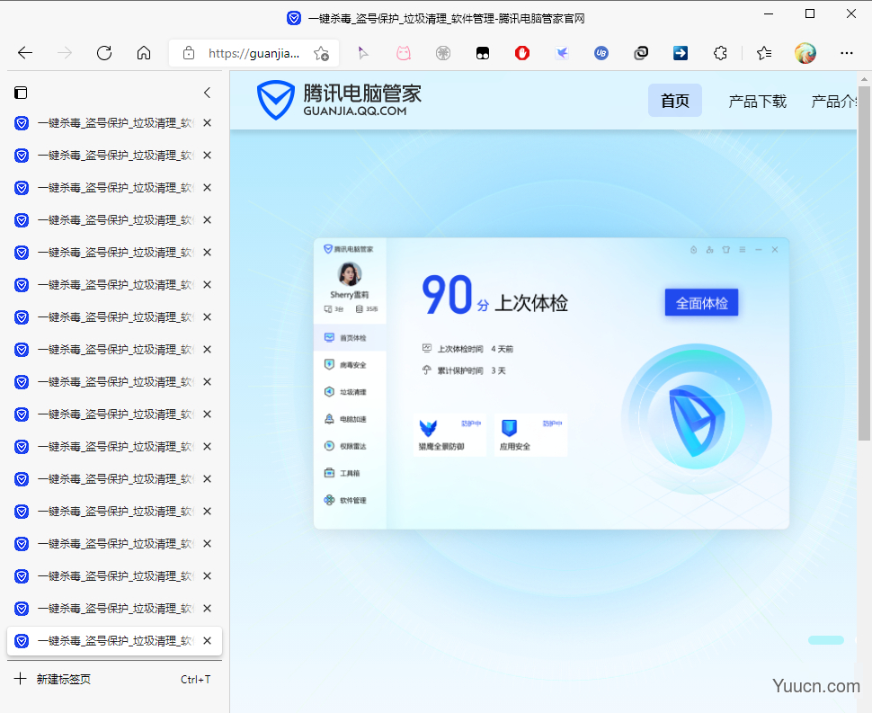View site information via lock icon

point(189,53)
